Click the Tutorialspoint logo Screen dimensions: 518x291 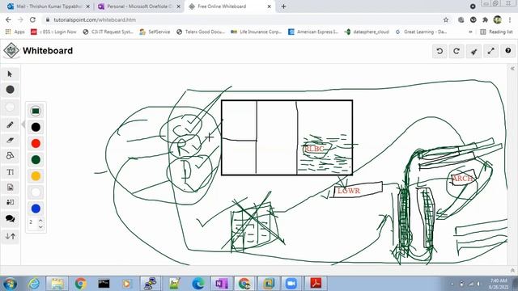[11, 51]
